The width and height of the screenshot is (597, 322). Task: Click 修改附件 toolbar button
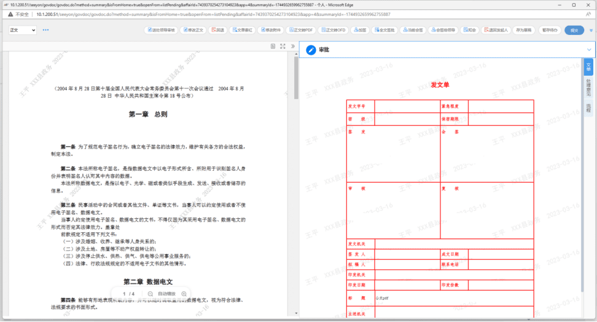click(271, 30)
